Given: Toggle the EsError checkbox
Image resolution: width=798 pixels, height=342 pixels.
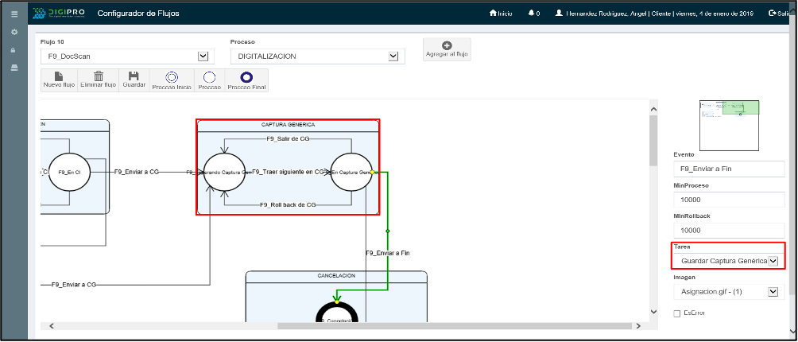Looking at the screenshot, I should [677, 313].
